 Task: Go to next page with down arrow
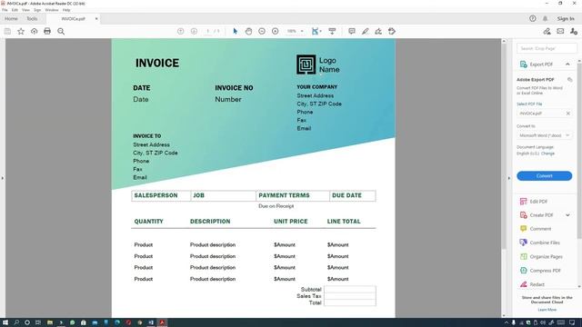pos(194,32)
